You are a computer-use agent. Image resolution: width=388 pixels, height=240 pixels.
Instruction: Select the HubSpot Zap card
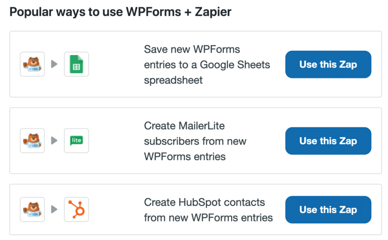(196, 210)
